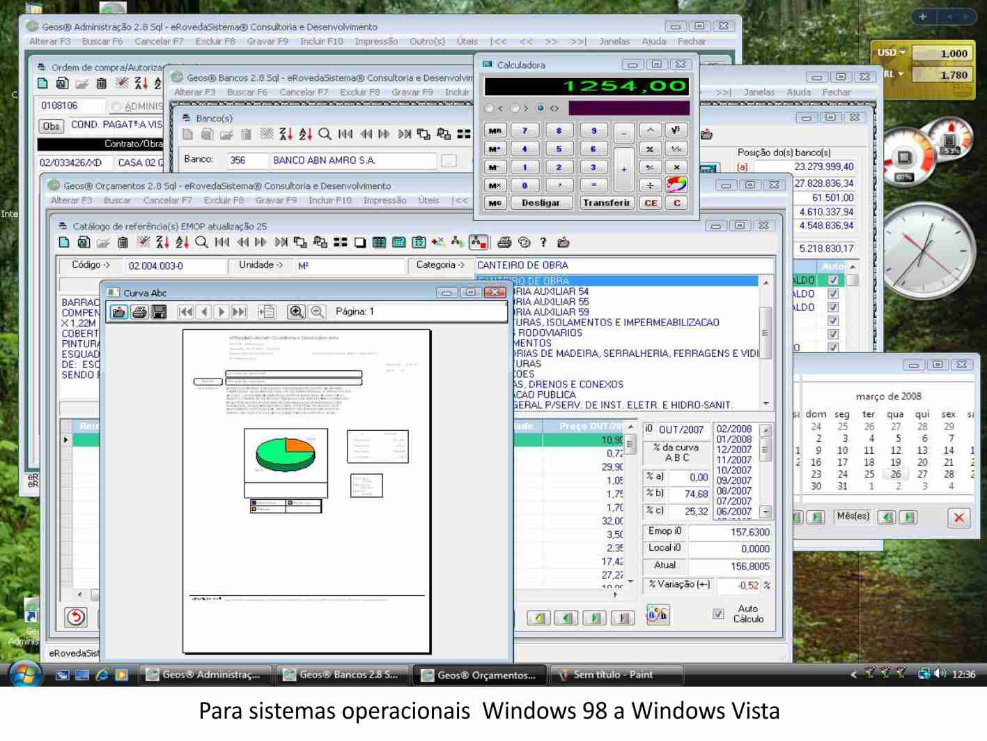The width and height of the screenshot is (987, 741).
Task: Click Ajuda menu in Geos Bancos window
Action: (x=798, y=93)
